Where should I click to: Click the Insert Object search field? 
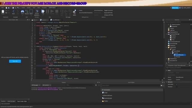pos(131,85)
